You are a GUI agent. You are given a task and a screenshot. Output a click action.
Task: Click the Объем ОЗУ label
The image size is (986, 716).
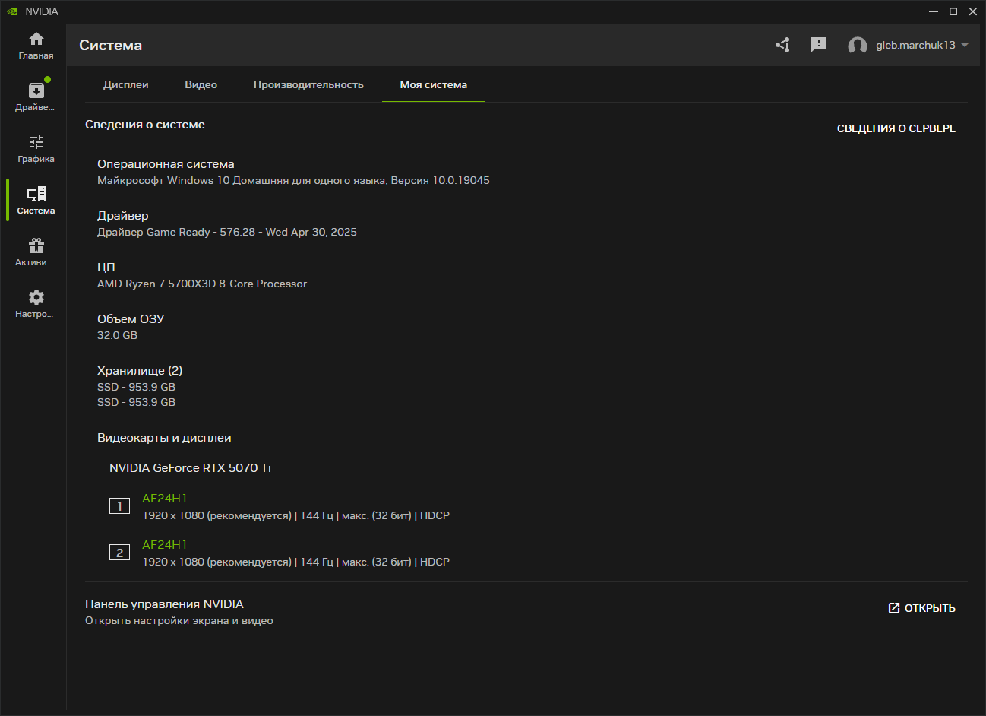point(131,319)
